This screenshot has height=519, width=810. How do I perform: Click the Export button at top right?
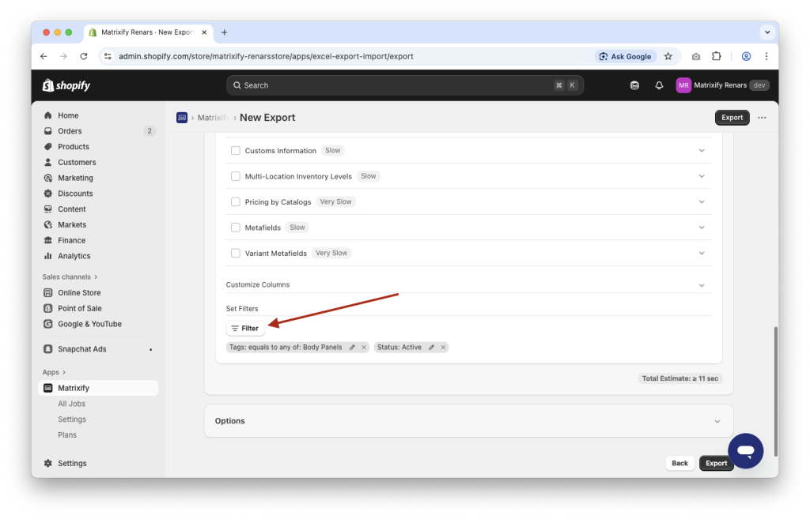coord(731,117)
